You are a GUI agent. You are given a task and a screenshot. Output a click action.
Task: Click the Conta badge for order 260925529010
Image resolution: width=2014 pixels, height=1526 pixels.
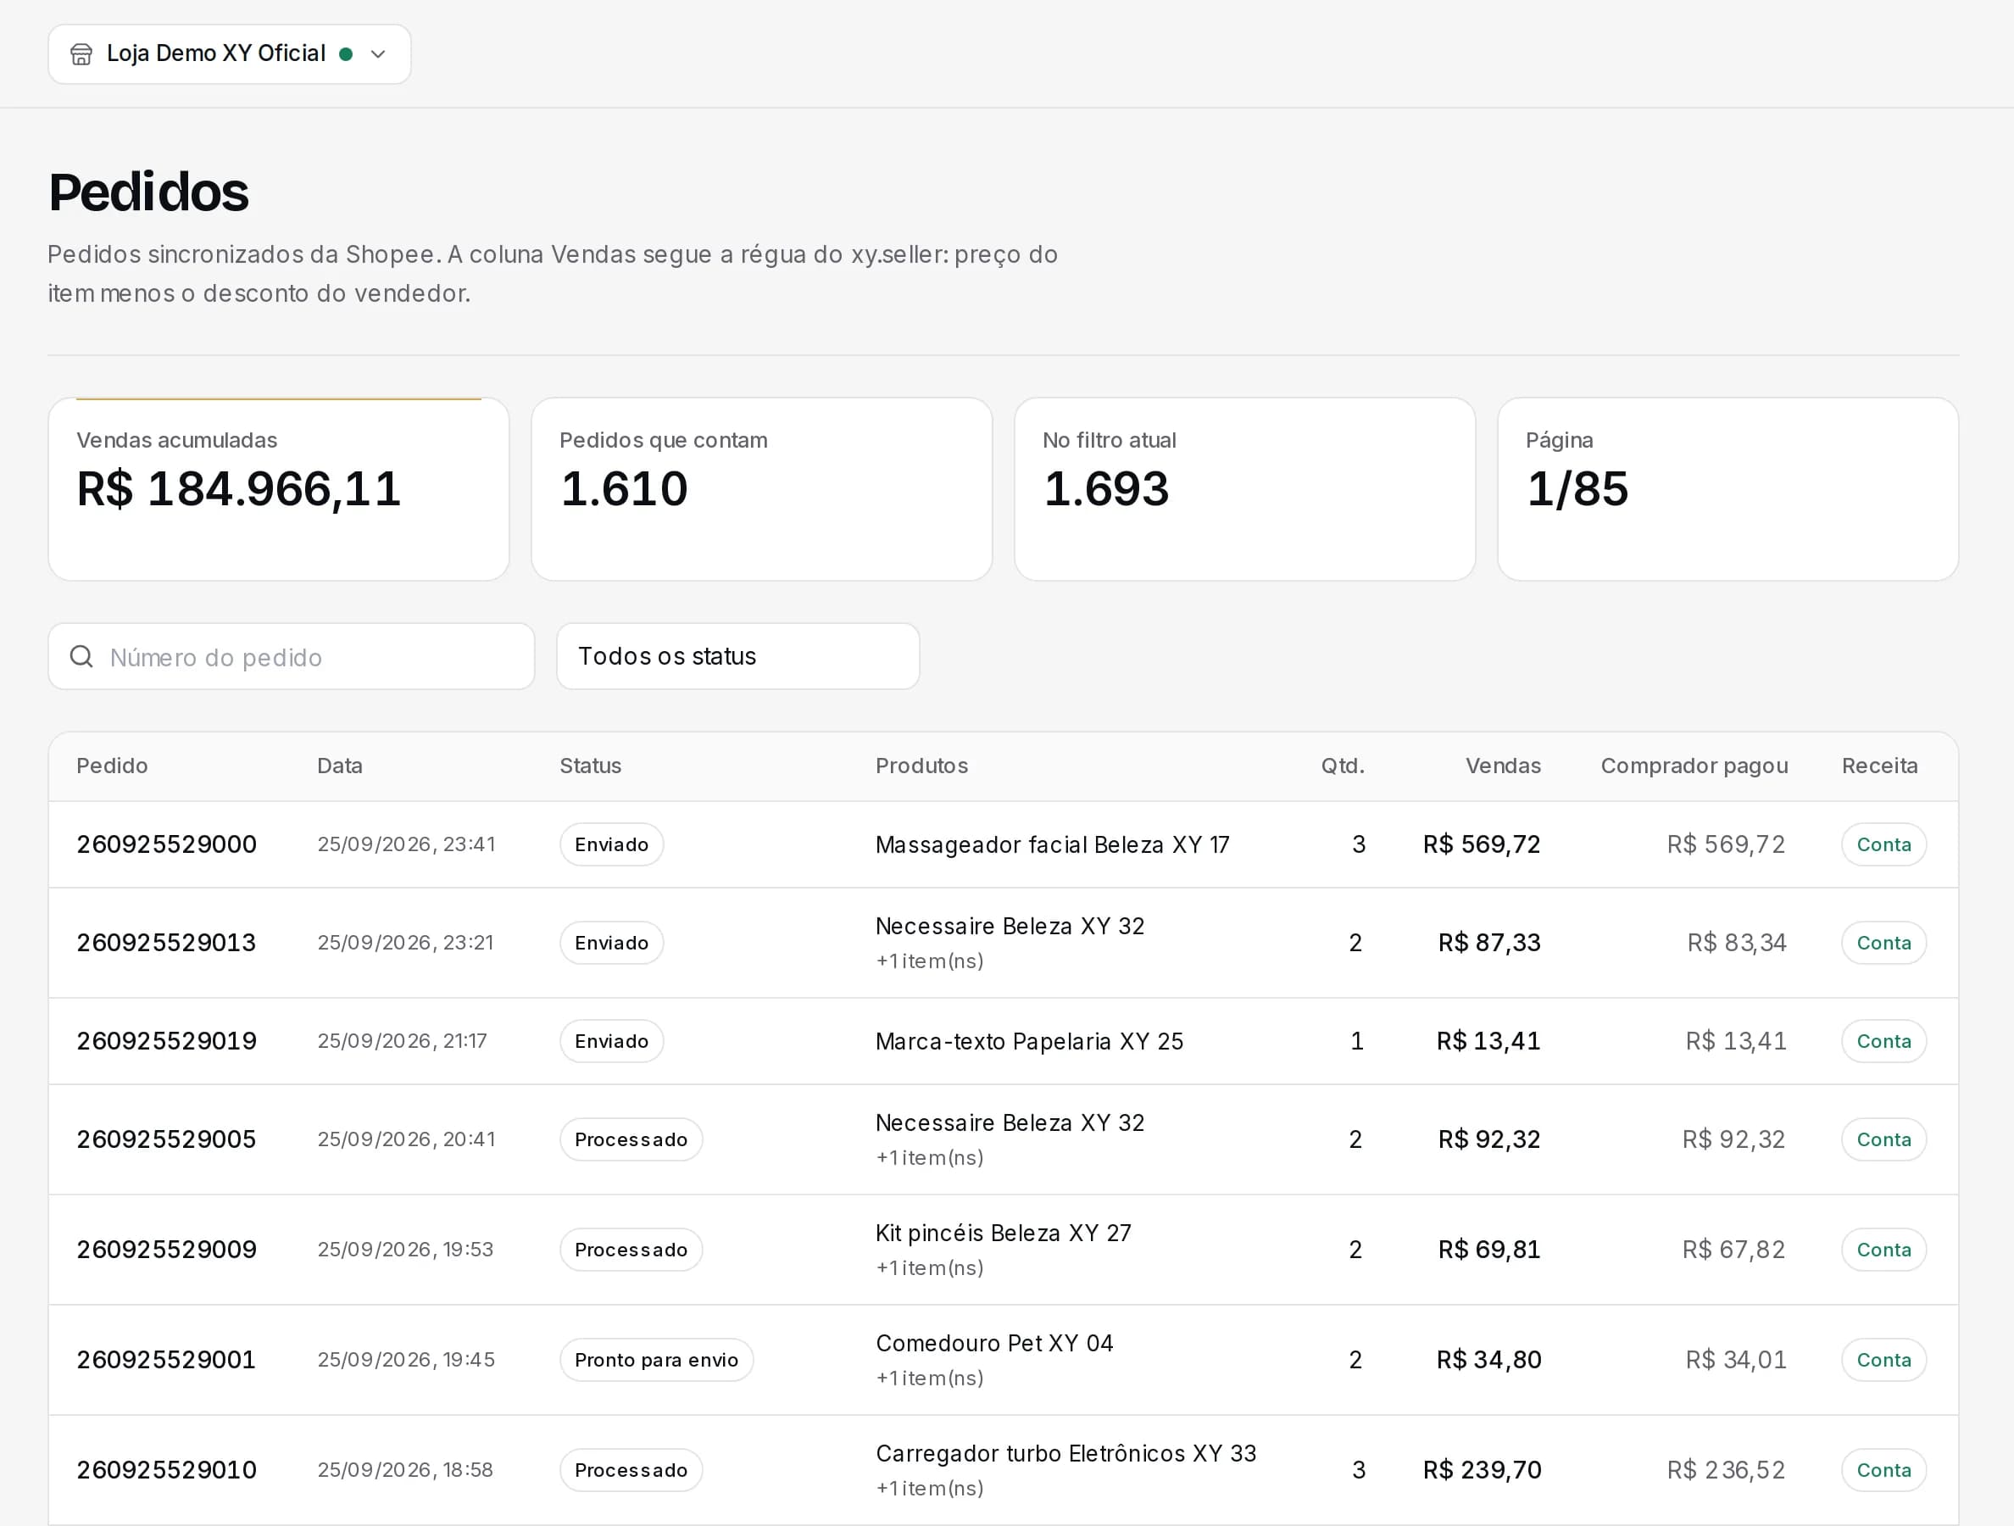[x=1883, y=1470]
